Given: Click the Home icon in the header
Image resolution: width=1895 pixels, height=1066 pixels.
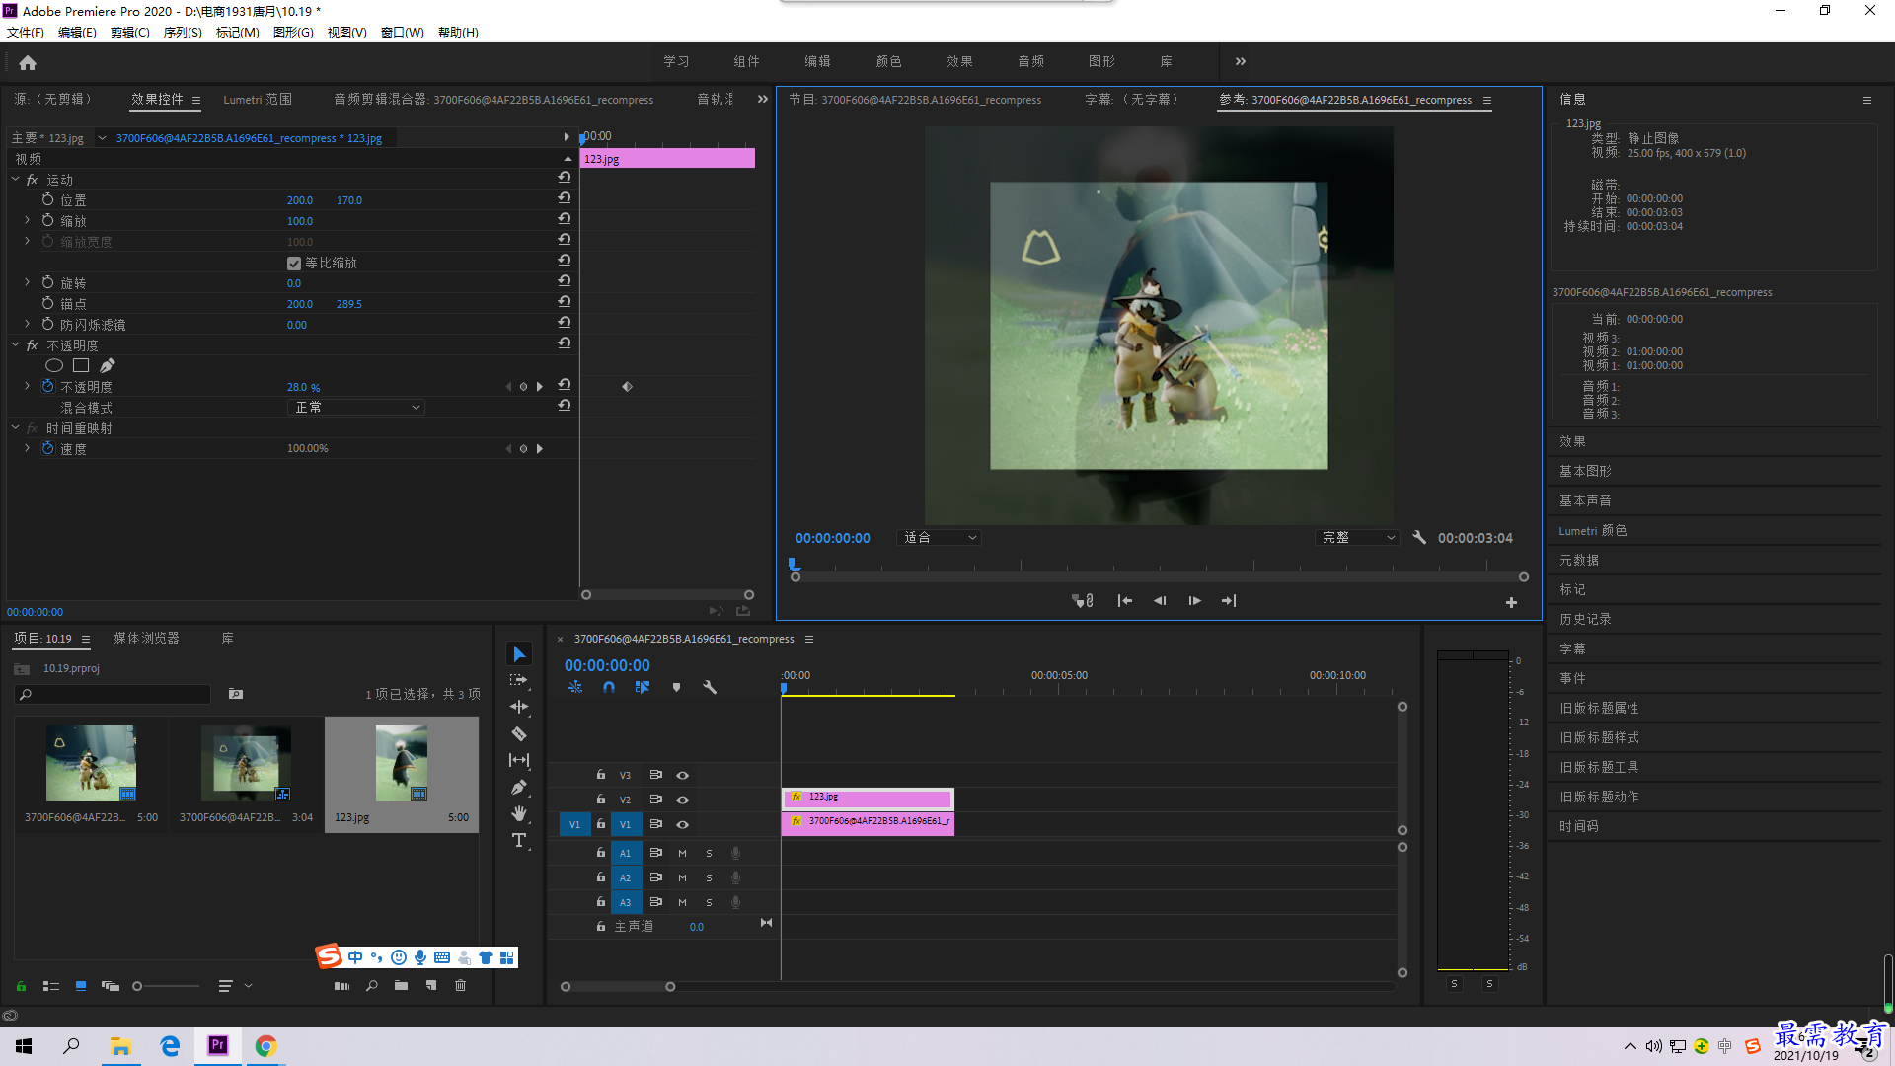Looking at the screenshot, I should click(x=28, y=62).
